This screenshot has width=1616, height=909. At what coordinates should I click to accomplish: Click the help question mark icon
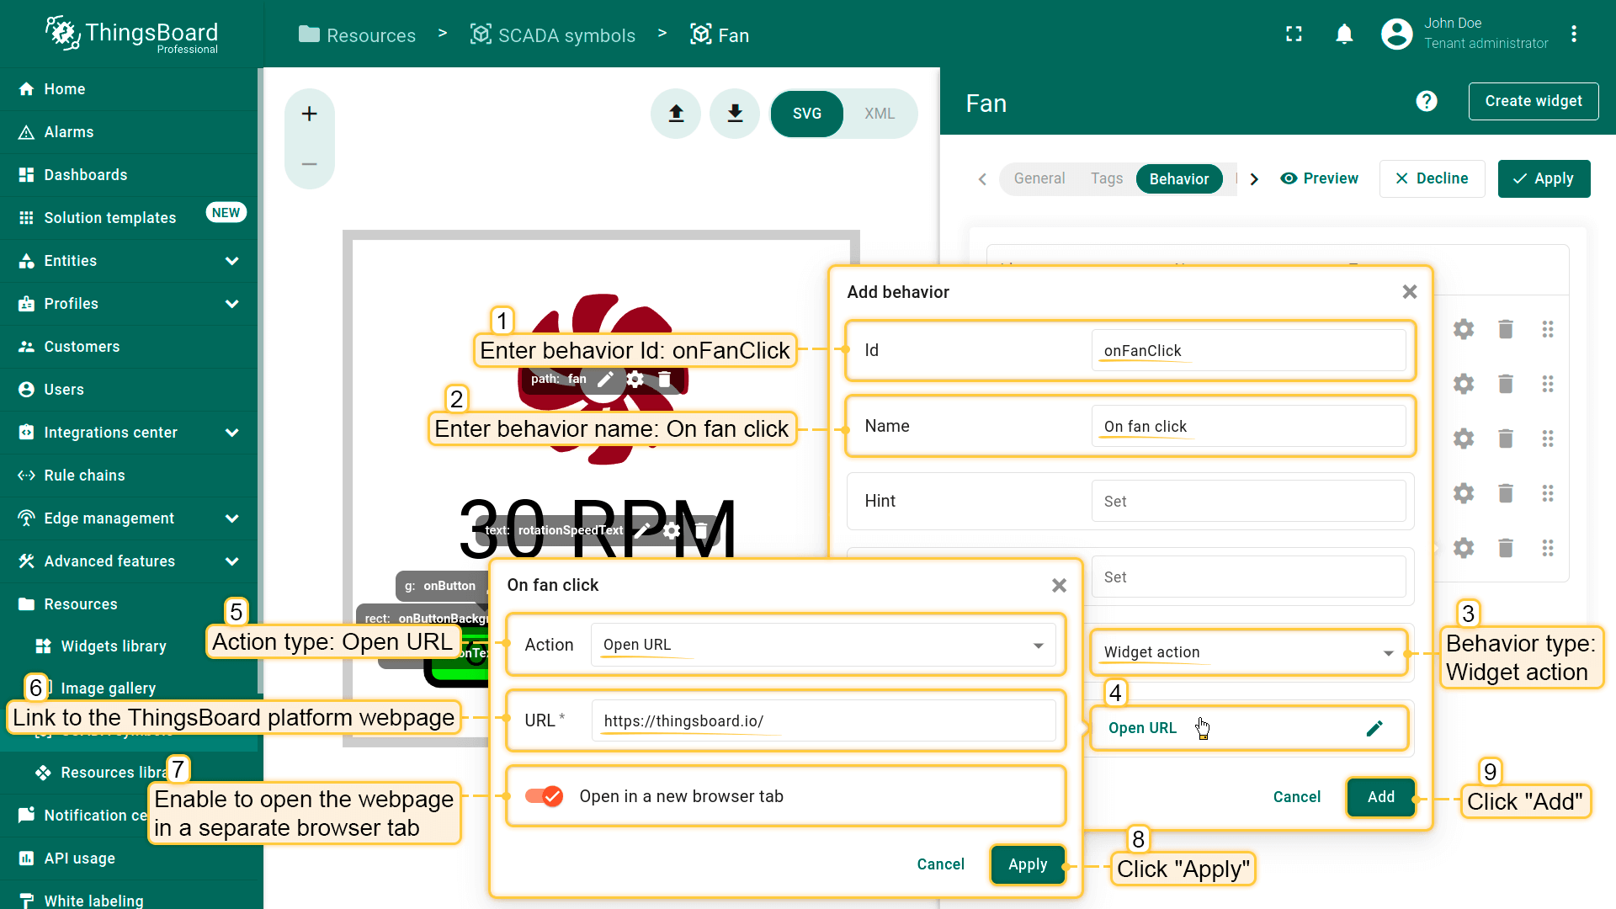(x=1426, y=102)
